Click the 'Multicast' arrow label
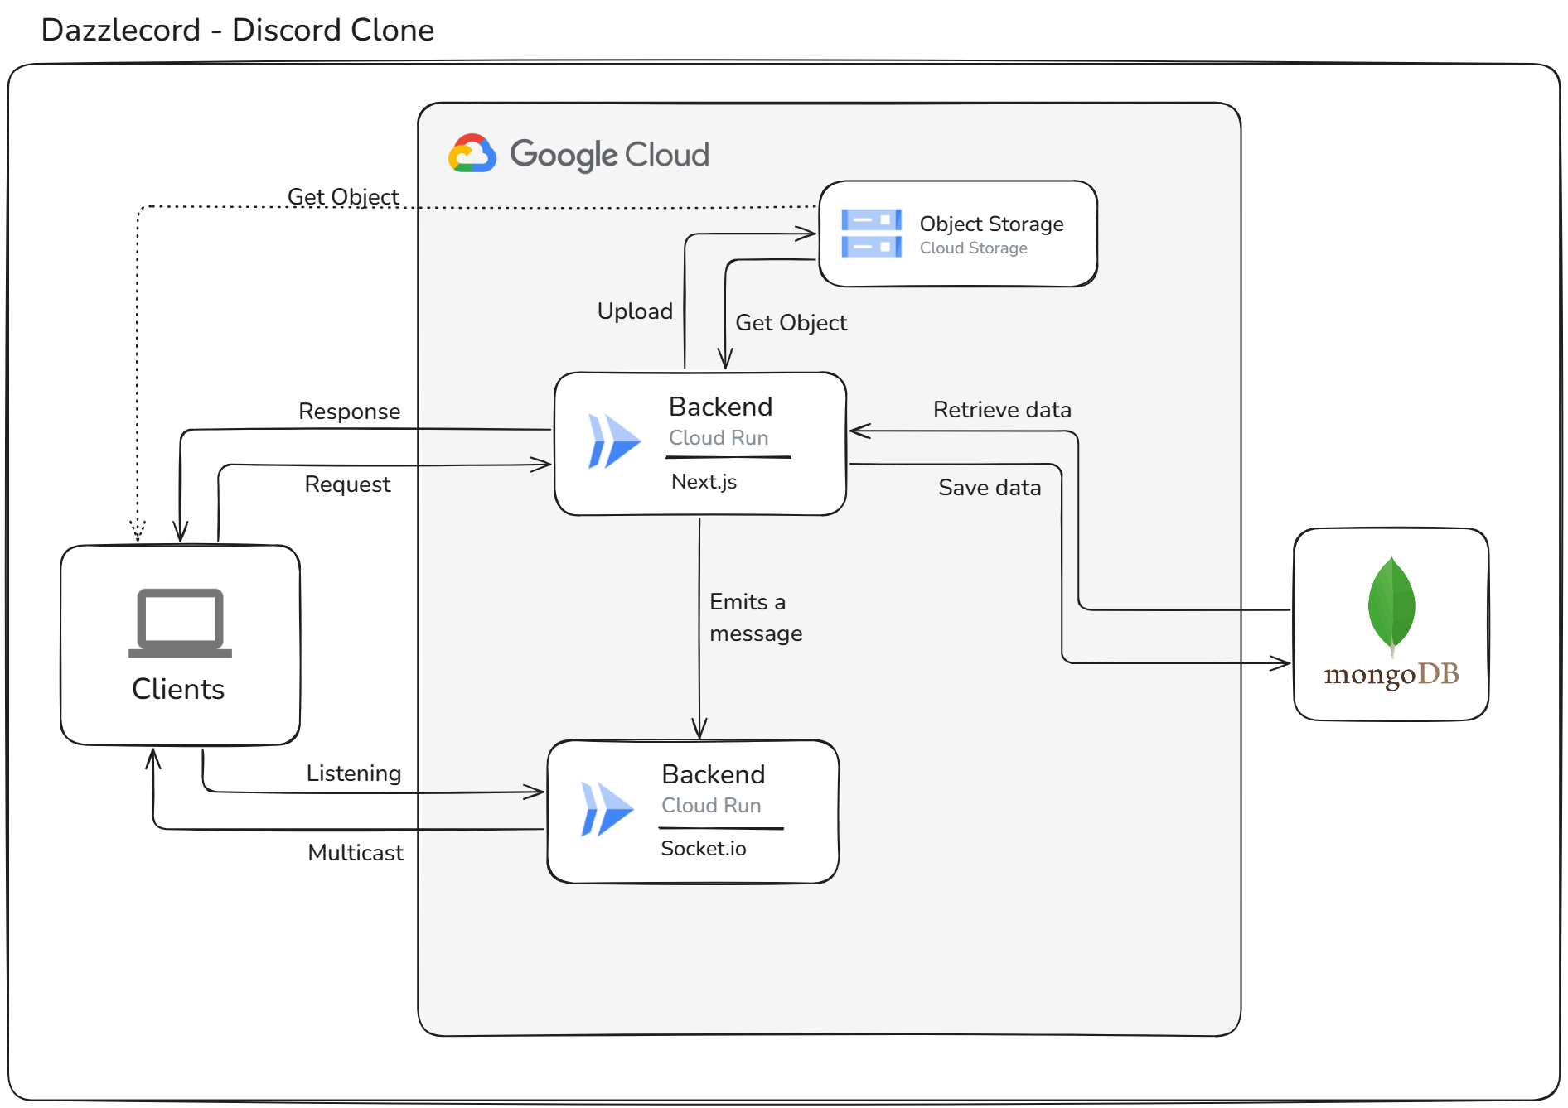Viewport: 1568px width, 1108px height. point(356,853)
